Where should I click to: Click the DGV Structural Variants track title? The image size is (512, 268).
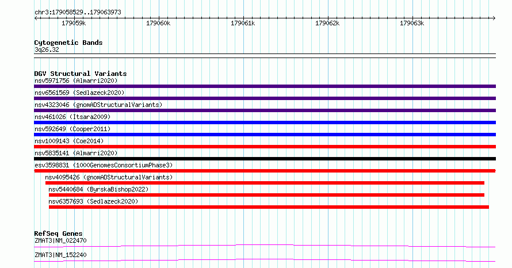(81, 74)
